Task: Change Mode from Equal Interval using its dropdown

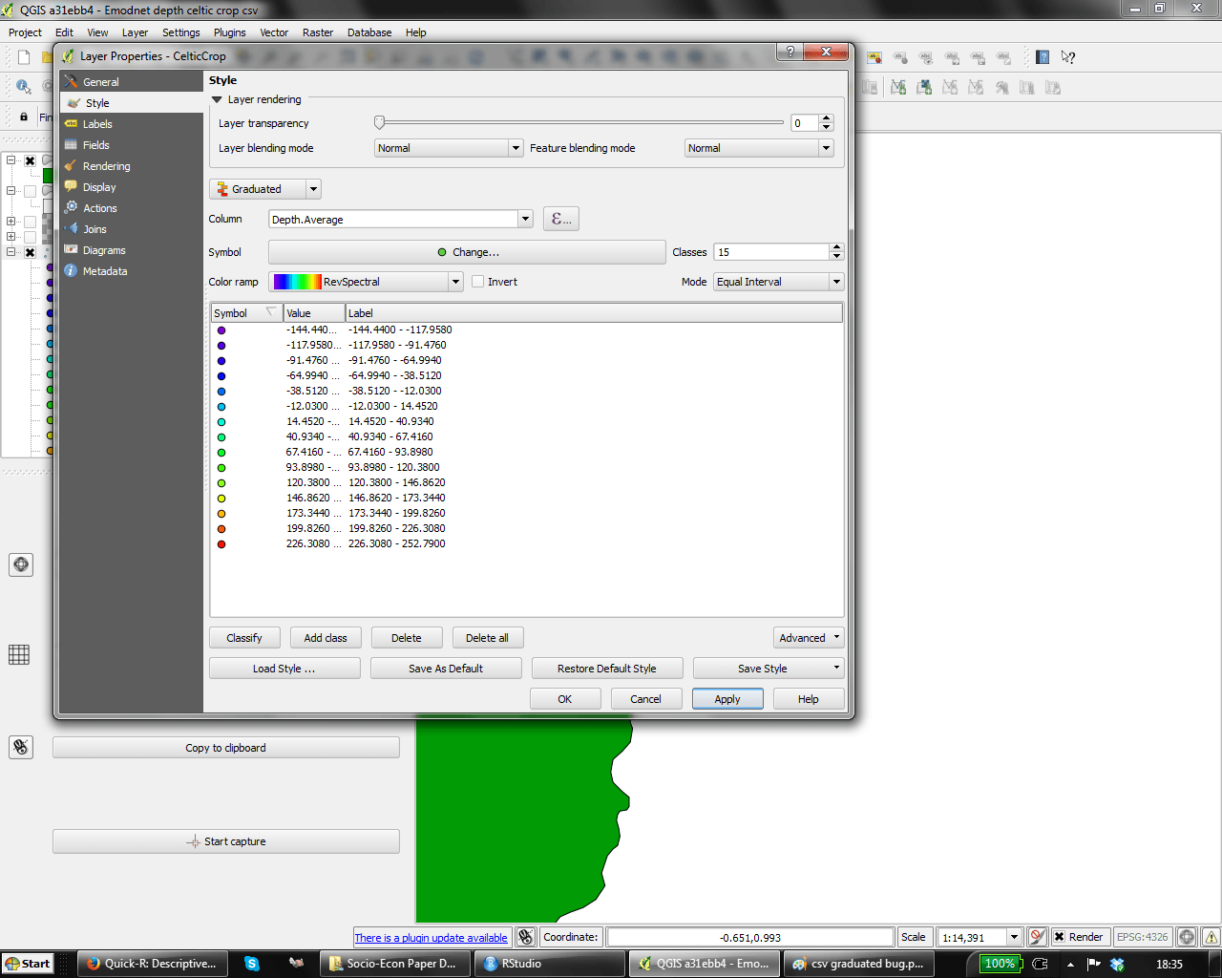Action: click(834, 281)
